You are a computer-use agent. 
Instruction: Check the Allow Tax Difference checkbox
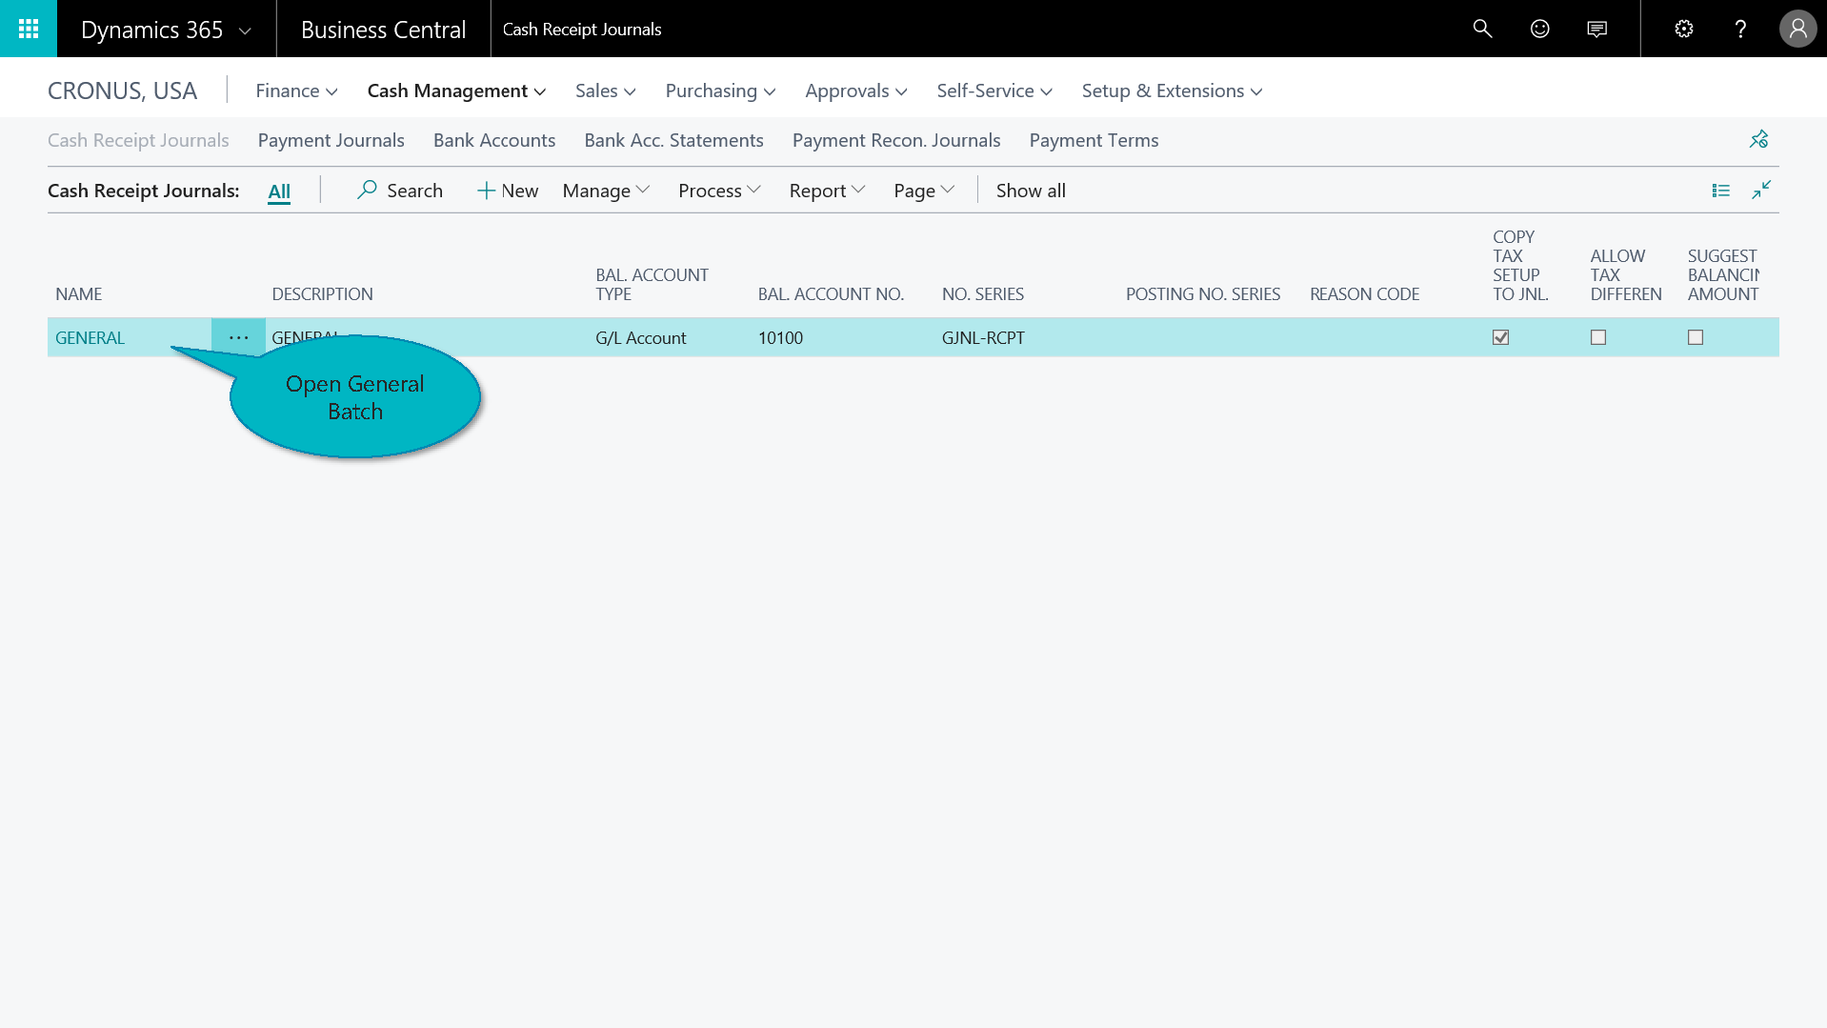(x=1598, y=337)
